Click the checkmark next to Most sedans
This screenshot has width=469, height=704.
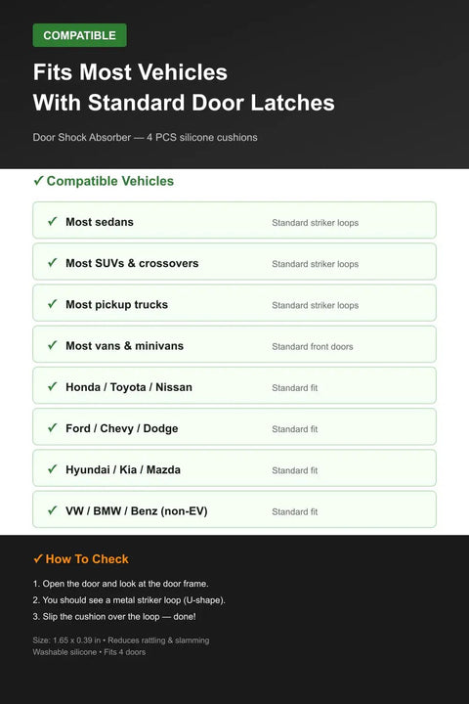point(53,221)
